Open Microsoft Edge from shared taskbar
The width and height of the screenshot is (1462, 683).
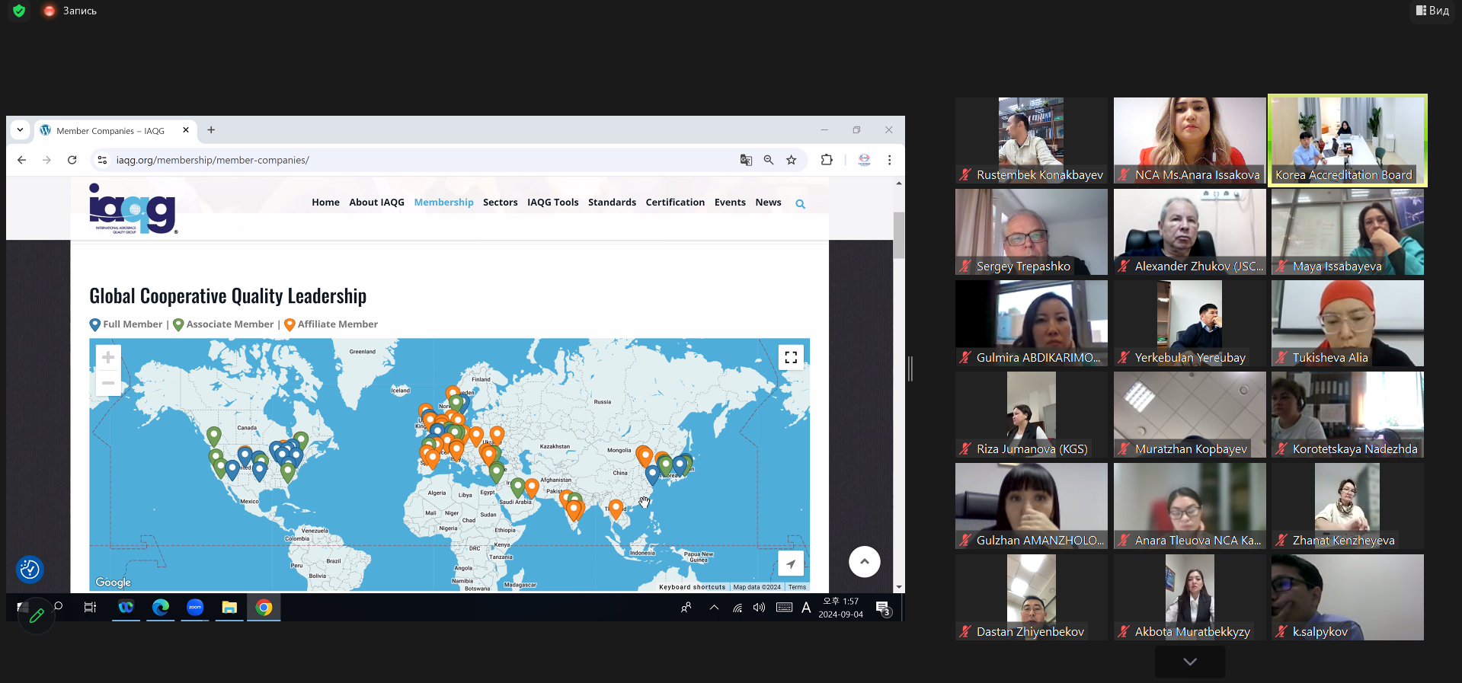(x=161, y=607)
